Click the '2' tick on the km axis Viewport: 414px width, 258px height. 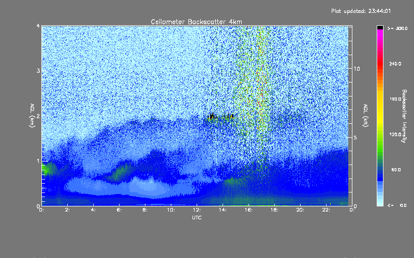click(x=38, y=116)
